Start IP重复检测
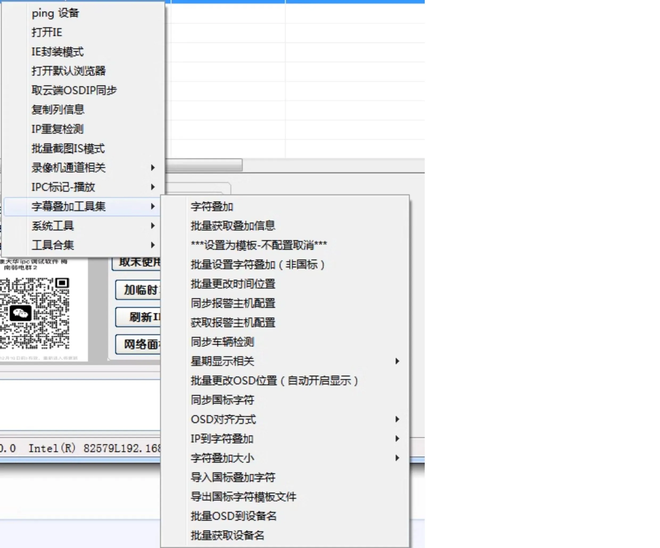Viewport: 660px width, 548px height. pyautogui.click(x=59, y=129)
